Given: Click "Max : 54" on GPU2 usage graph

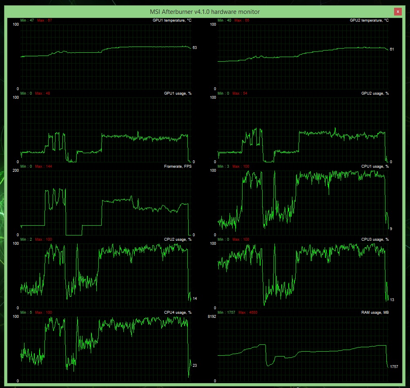Looking at the screenshot, I should coord(240,93).
